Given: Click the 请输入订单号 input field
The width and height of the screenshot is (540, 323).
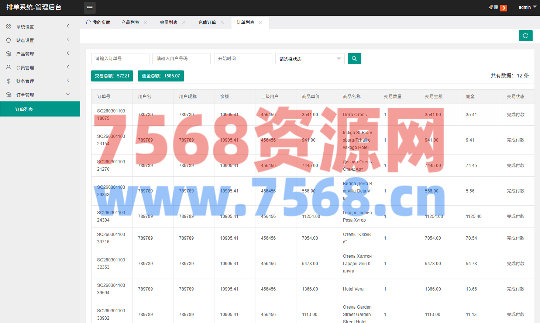Looking at the screenshot, I should pyautogui.click(x=120, y=59).
